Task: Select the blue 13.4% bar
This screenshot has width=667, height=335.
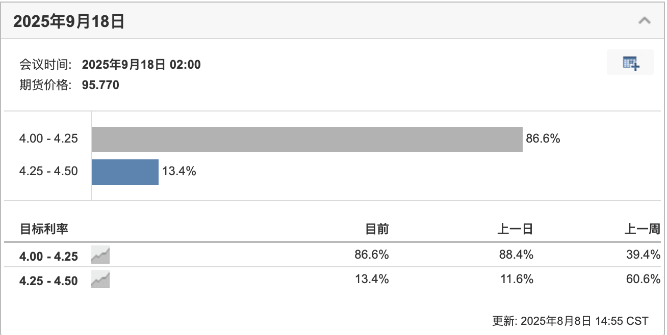Action: (125, 172)
